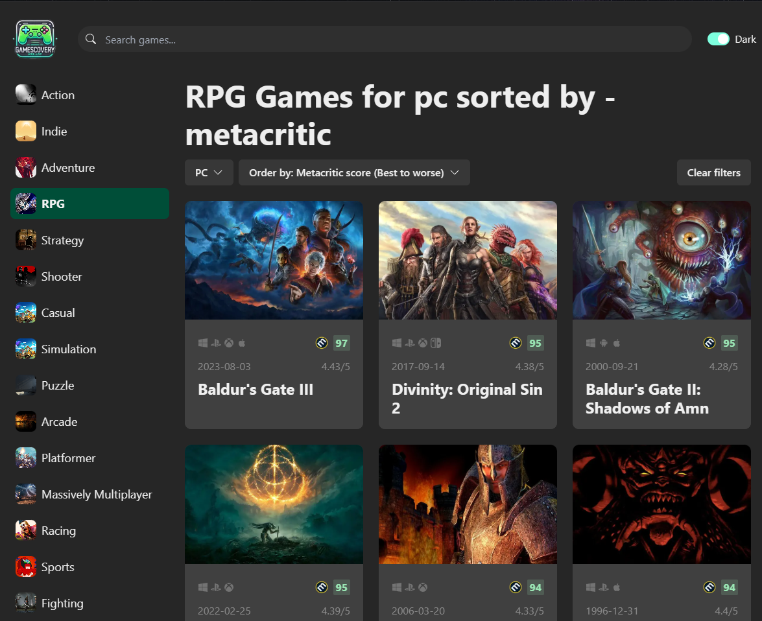This screenshot has width=762, height=621.
Task: Click the Racing genre icon
Action: (x=26, y=530)
